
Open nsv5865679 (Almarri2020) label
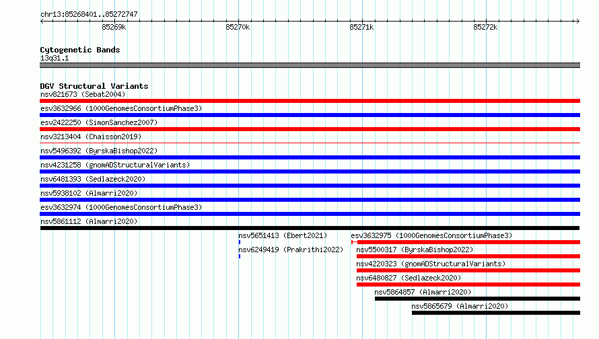point(460,306)
